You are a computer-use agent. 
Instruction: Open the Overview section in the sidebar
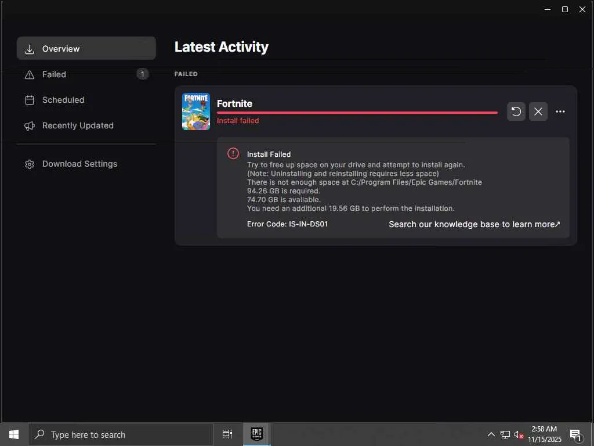(x=86, y=49)
